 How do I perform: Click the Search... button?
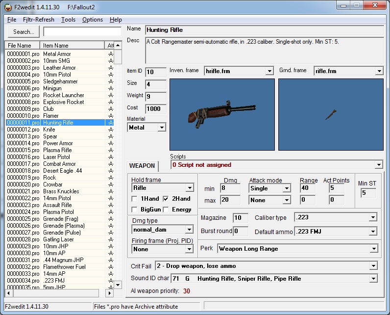tap(24, 32)
